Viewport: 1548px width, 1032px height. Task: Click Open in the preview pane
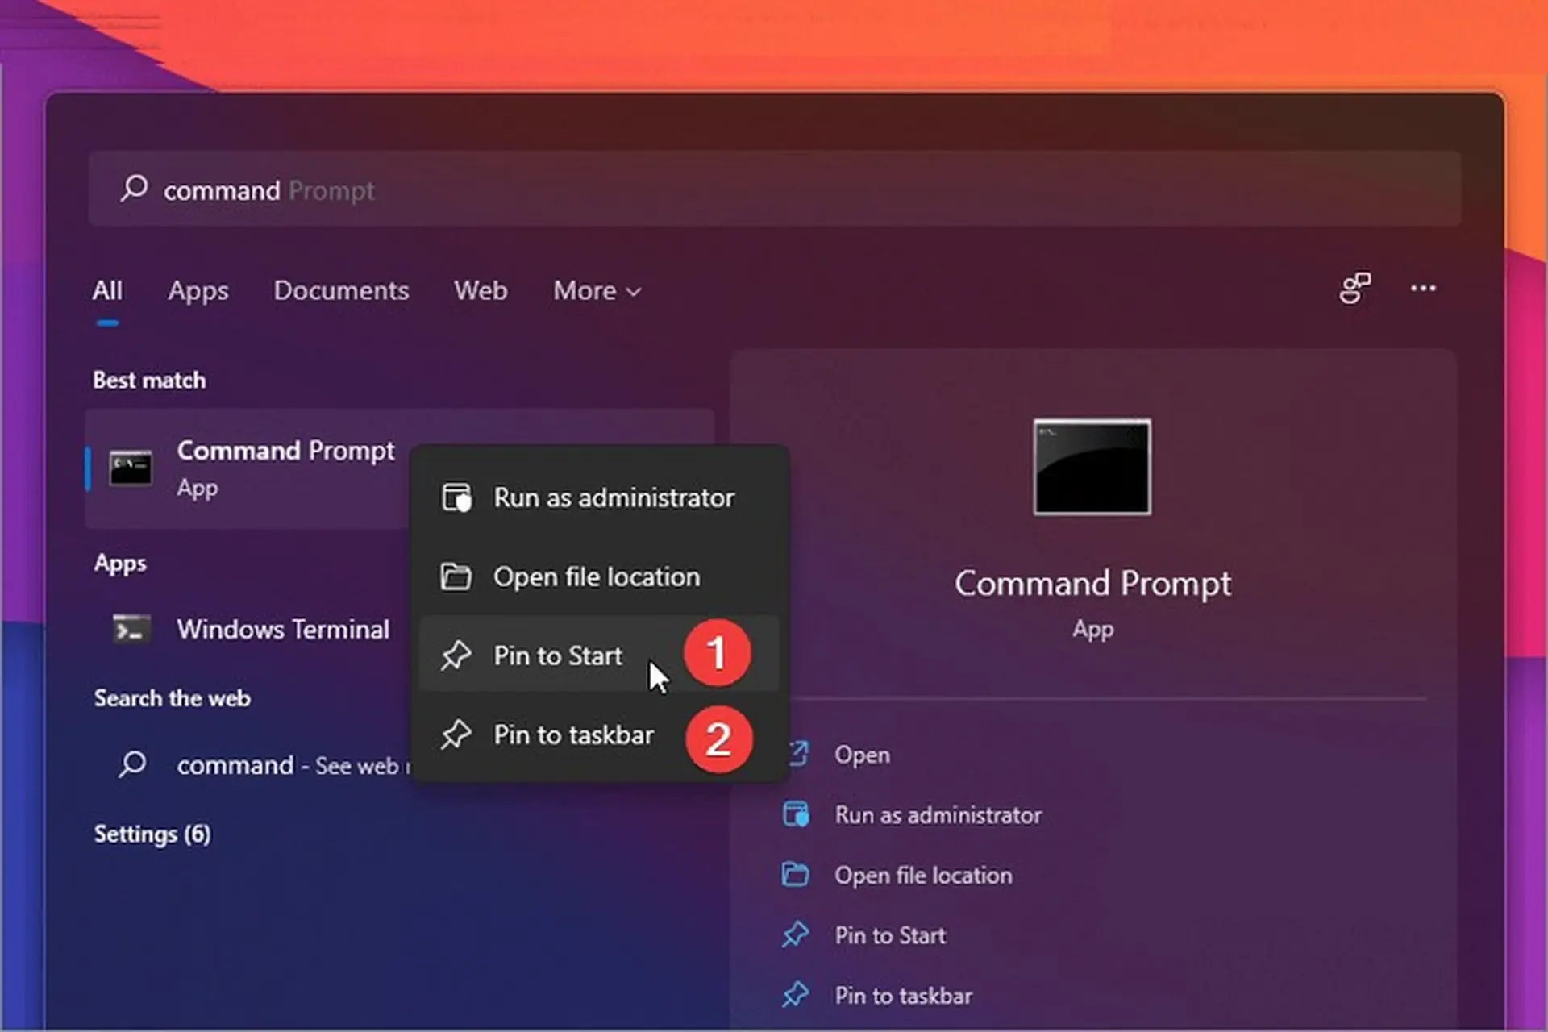pos(862,755)
